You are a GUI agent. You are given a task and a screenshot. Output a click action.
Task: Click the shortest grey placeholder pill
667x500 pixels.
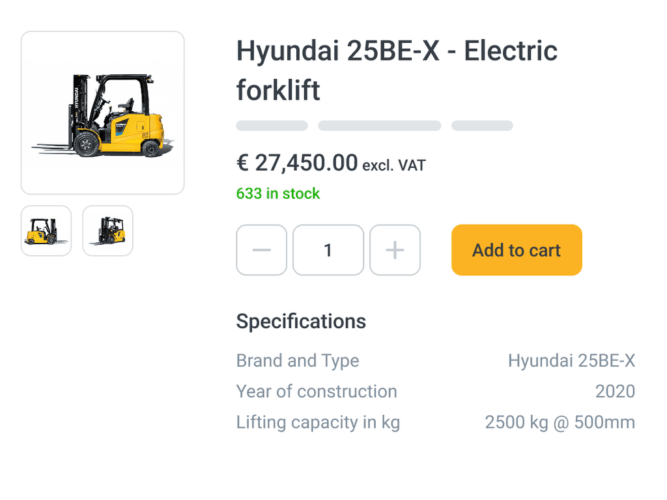482,126
